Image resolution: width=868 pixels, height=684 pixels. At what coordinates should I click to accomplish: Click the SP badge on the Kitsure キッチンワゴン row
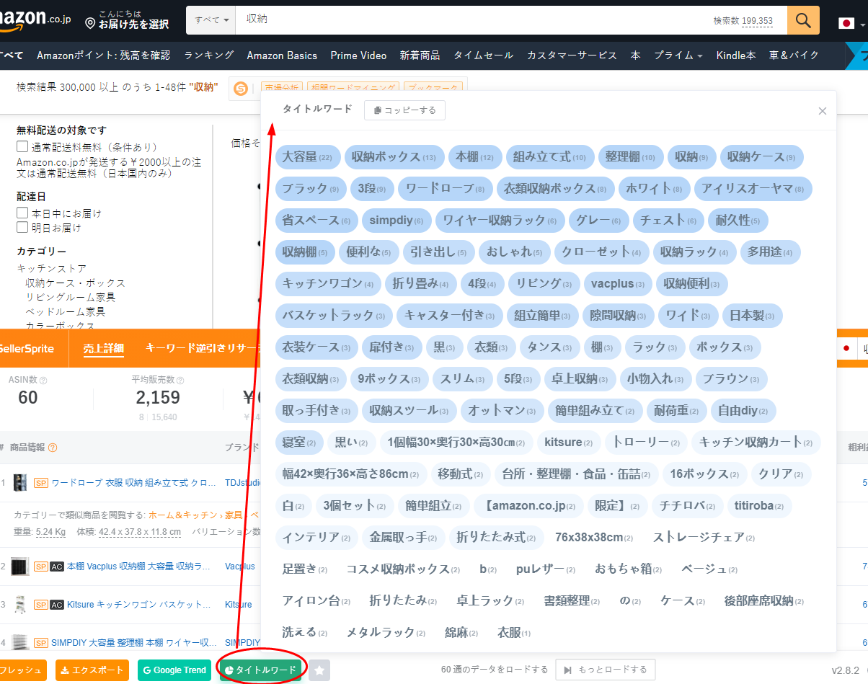click(41, 604)
